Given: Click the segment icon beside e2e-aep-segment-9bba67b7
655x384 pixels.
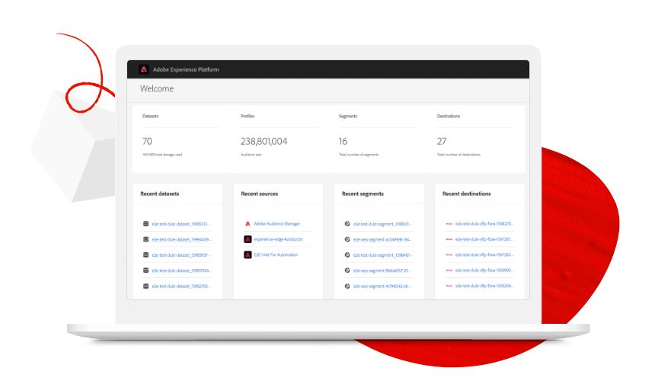Looking at the screenshot, I should 347,270.
